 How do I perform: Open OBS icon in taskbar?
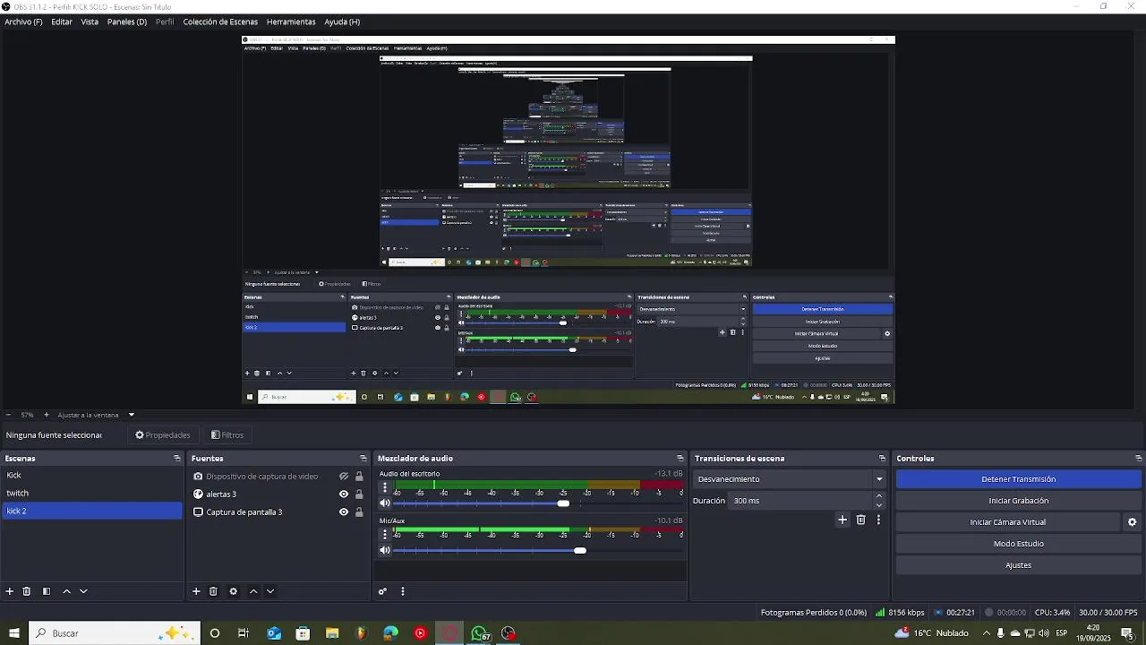coord(509,633)
